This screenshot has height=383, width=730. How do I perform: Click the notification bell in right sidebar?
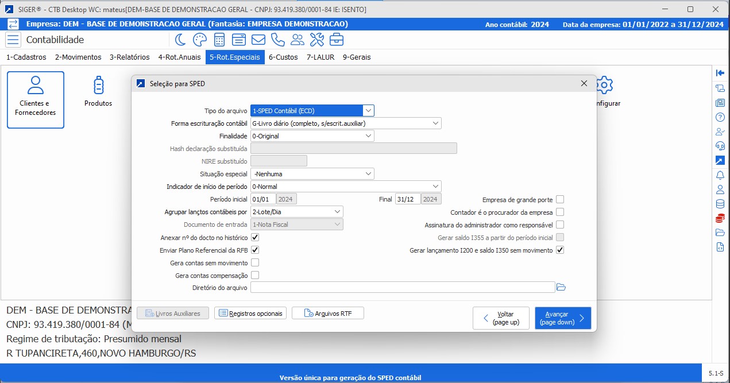point(720,175)
